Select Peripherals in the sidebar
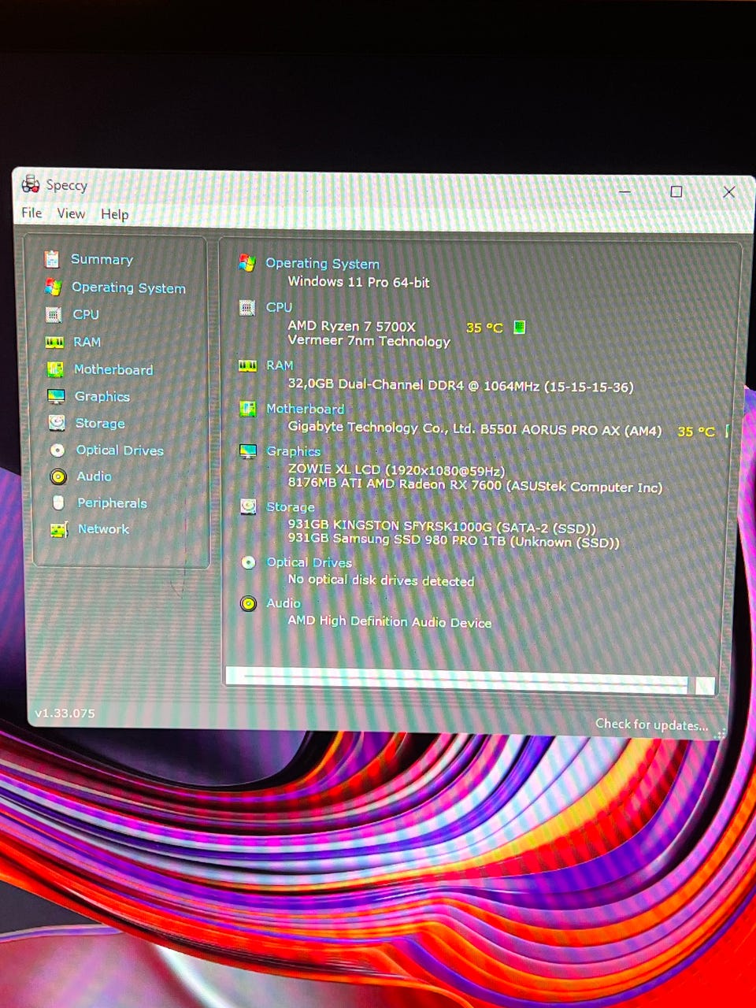The width and height of the screenshot is (756, 1008). [112, 502]
